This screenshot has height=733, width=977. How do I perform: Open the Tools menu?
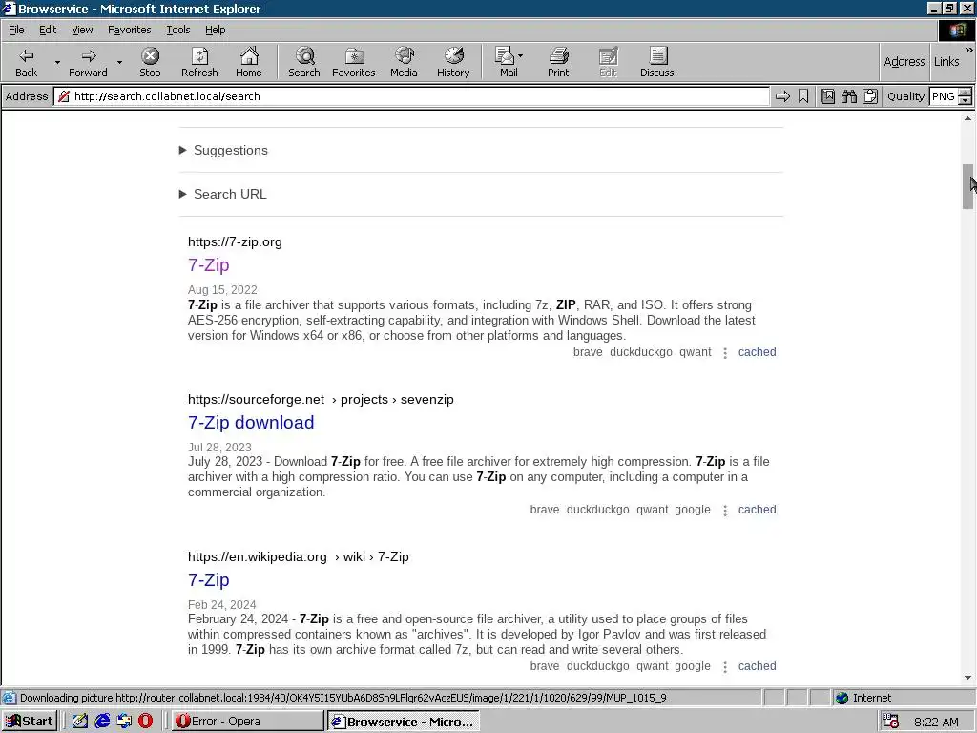pos(177,30)
